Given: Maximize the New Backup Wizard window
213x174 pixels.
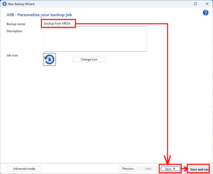Looking at the screenshot, I should point(196,4).
